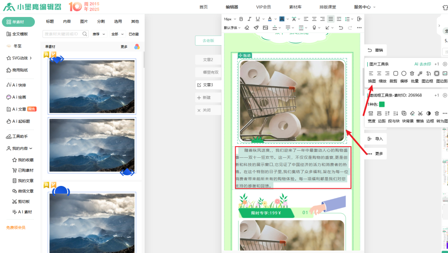Switch to the 图片 material tab
The height and width of the screenshot is (253, 448).
click(x=84, y=22)
